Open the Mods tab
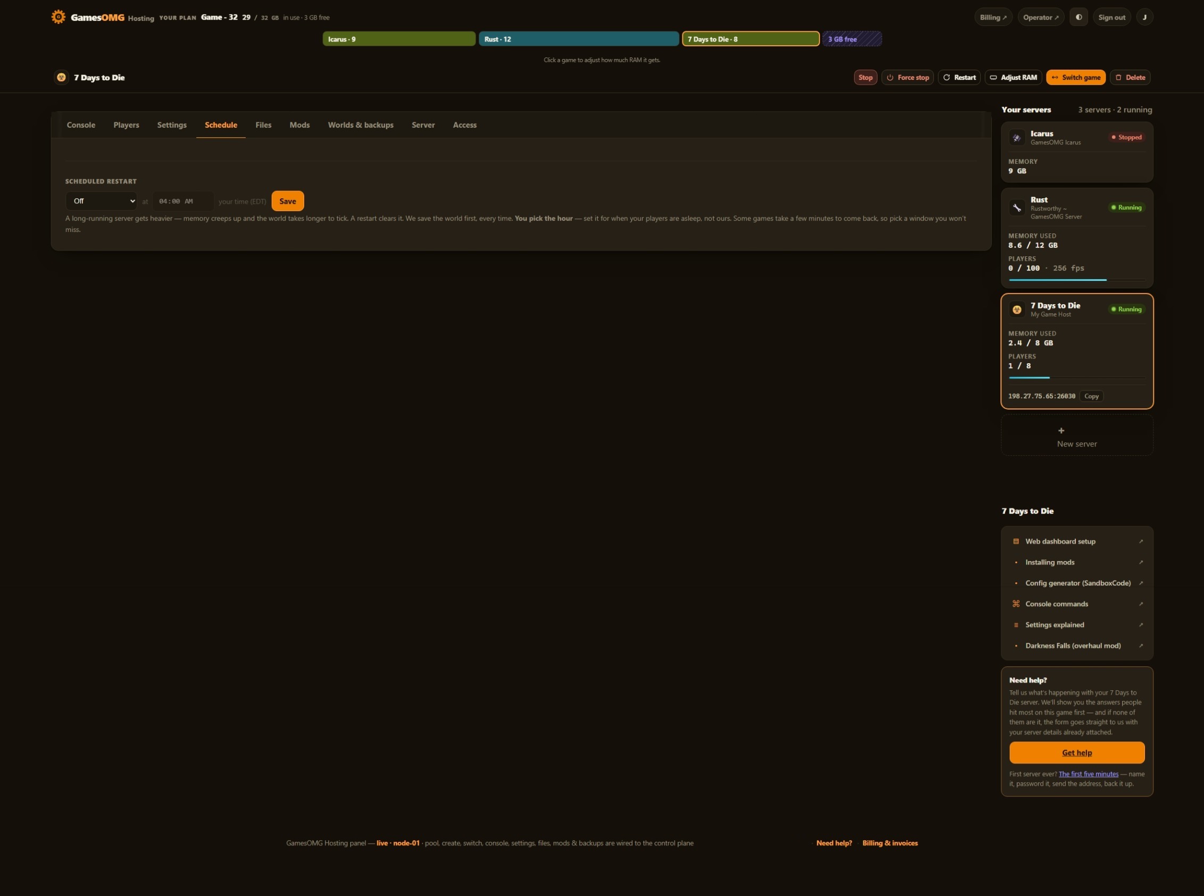 [x=299, y=125]
